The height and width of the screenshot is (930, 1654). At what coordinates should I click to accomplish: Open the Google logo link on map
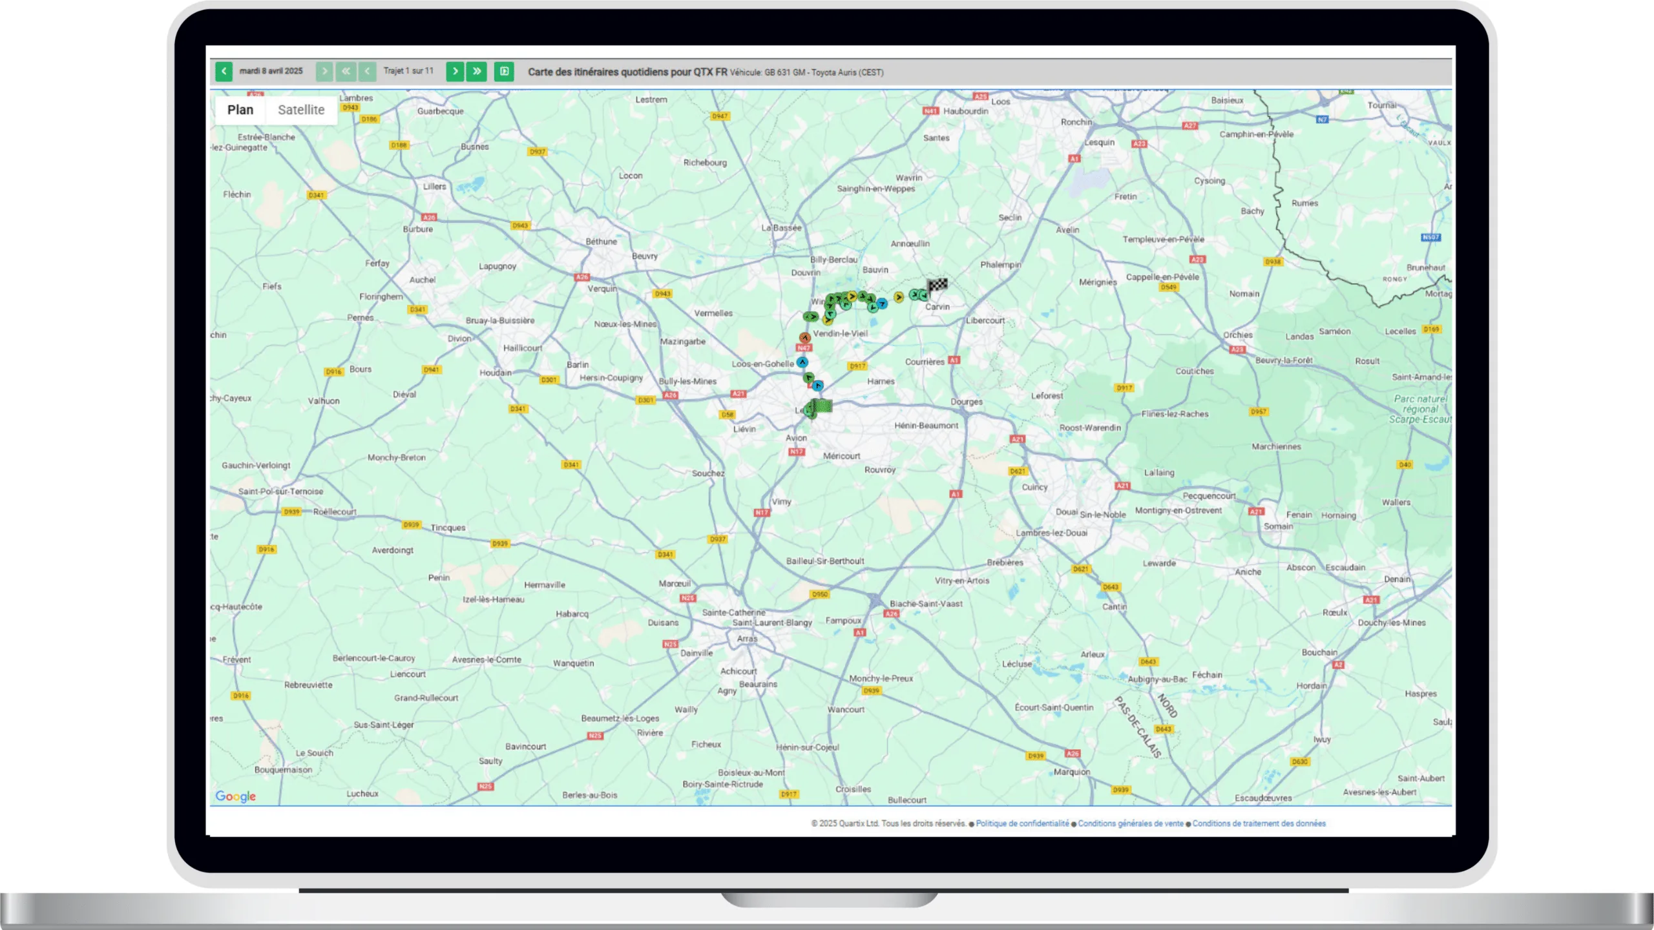(x=236, y=796)
